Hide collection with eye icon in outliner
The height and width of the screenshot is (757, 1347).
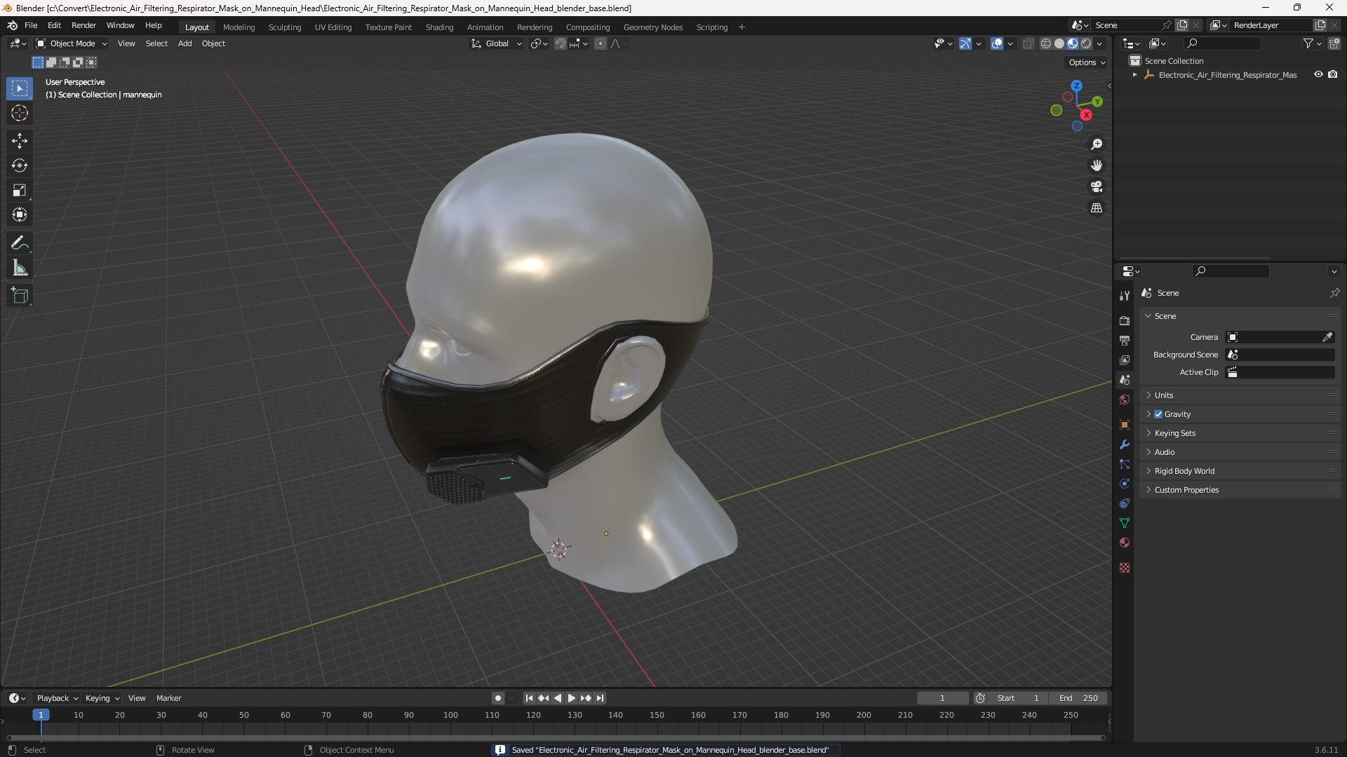[1318, 74]
